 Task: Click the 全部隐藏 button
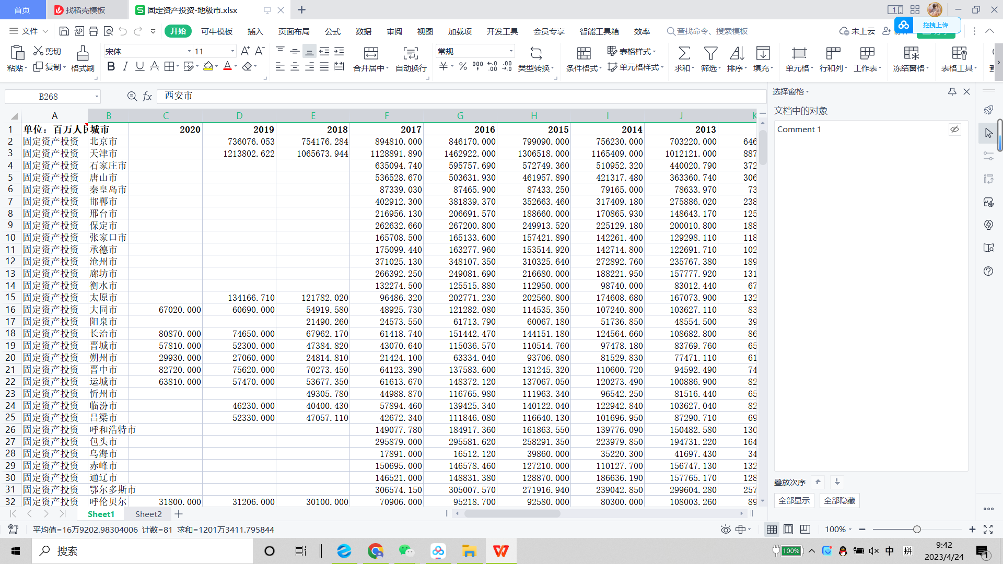click(839, 501)
